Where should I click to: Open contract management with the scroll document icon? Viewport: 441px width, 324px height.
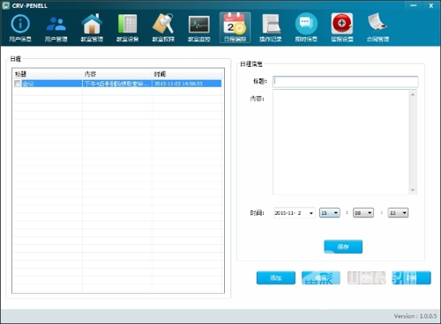(377, 28)
